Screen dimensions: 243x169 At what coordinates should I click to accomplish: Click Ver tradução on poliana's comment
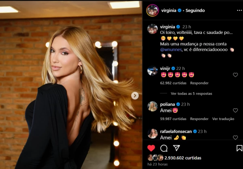click(x=223, y=119)
